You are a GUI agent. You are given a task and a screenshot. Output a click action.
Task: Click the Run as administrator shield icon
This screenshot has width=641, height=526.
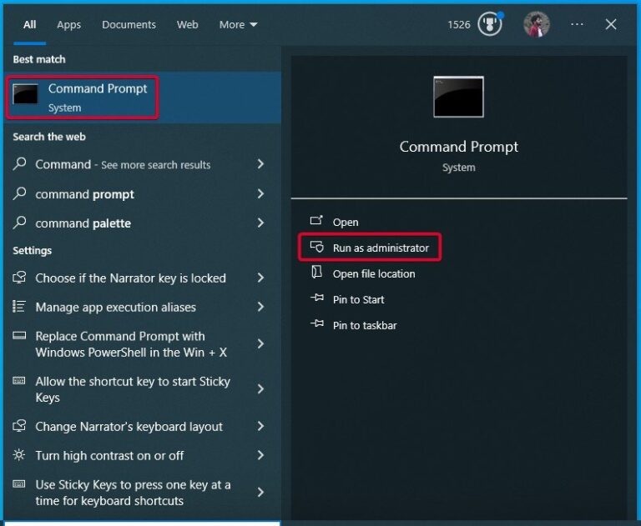click(317, 247)
